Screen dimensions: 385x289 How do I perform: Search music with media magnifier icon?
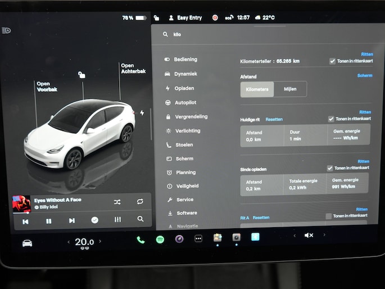(x=141, y=219)
